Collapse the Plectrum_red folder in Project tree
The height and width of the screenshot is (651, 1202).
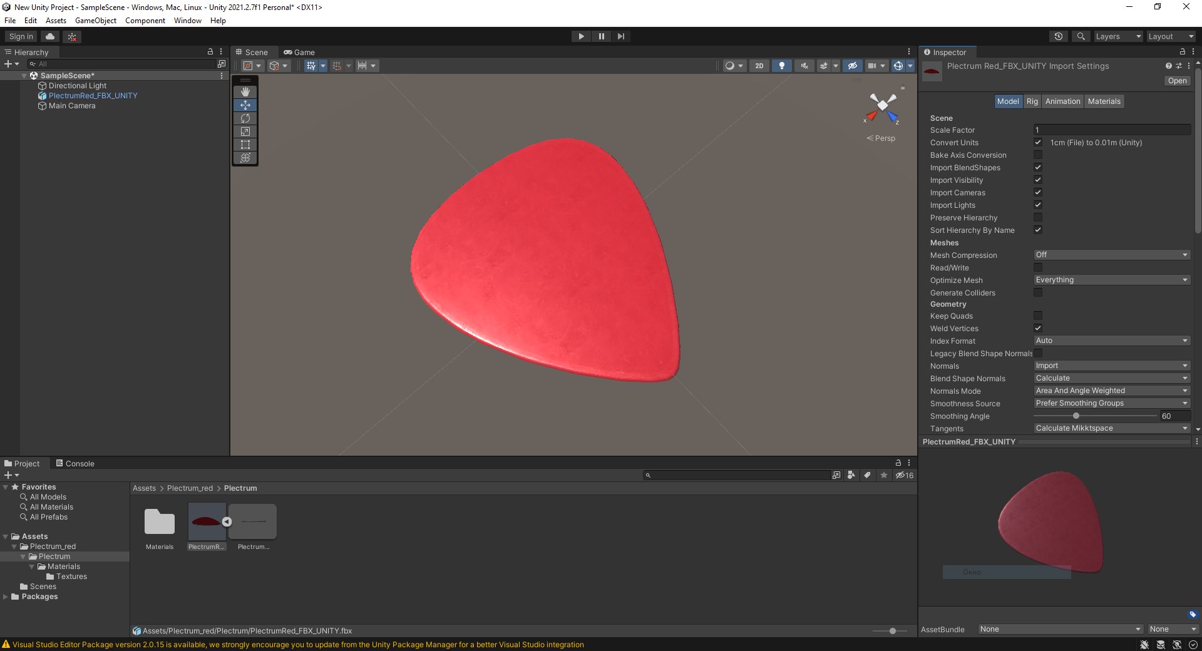[14, 546]
